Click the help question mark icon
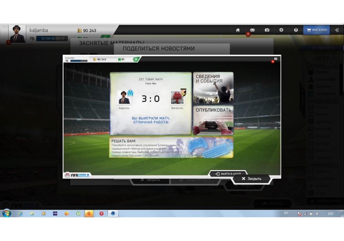Image resolution: width=344 pixels, height=241 pixels. pos(296,30)
